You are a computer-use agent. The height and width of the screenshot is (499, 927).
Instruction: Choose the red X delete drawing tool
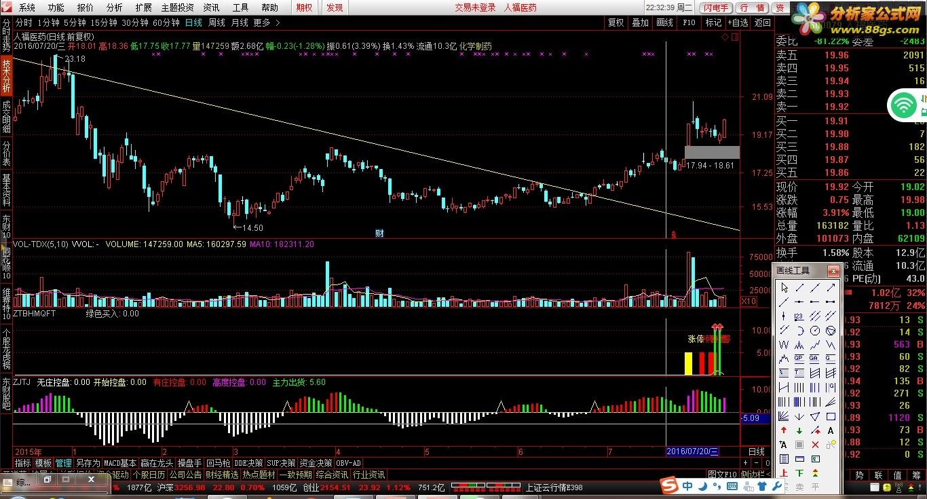(x=815, y=445)
